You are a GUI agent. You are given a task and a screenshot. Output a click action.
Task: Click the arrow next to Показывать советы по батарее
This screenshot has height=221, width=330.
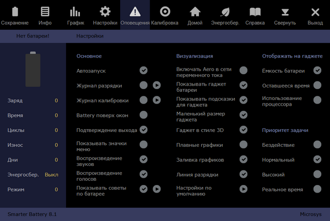coord(157,189)
